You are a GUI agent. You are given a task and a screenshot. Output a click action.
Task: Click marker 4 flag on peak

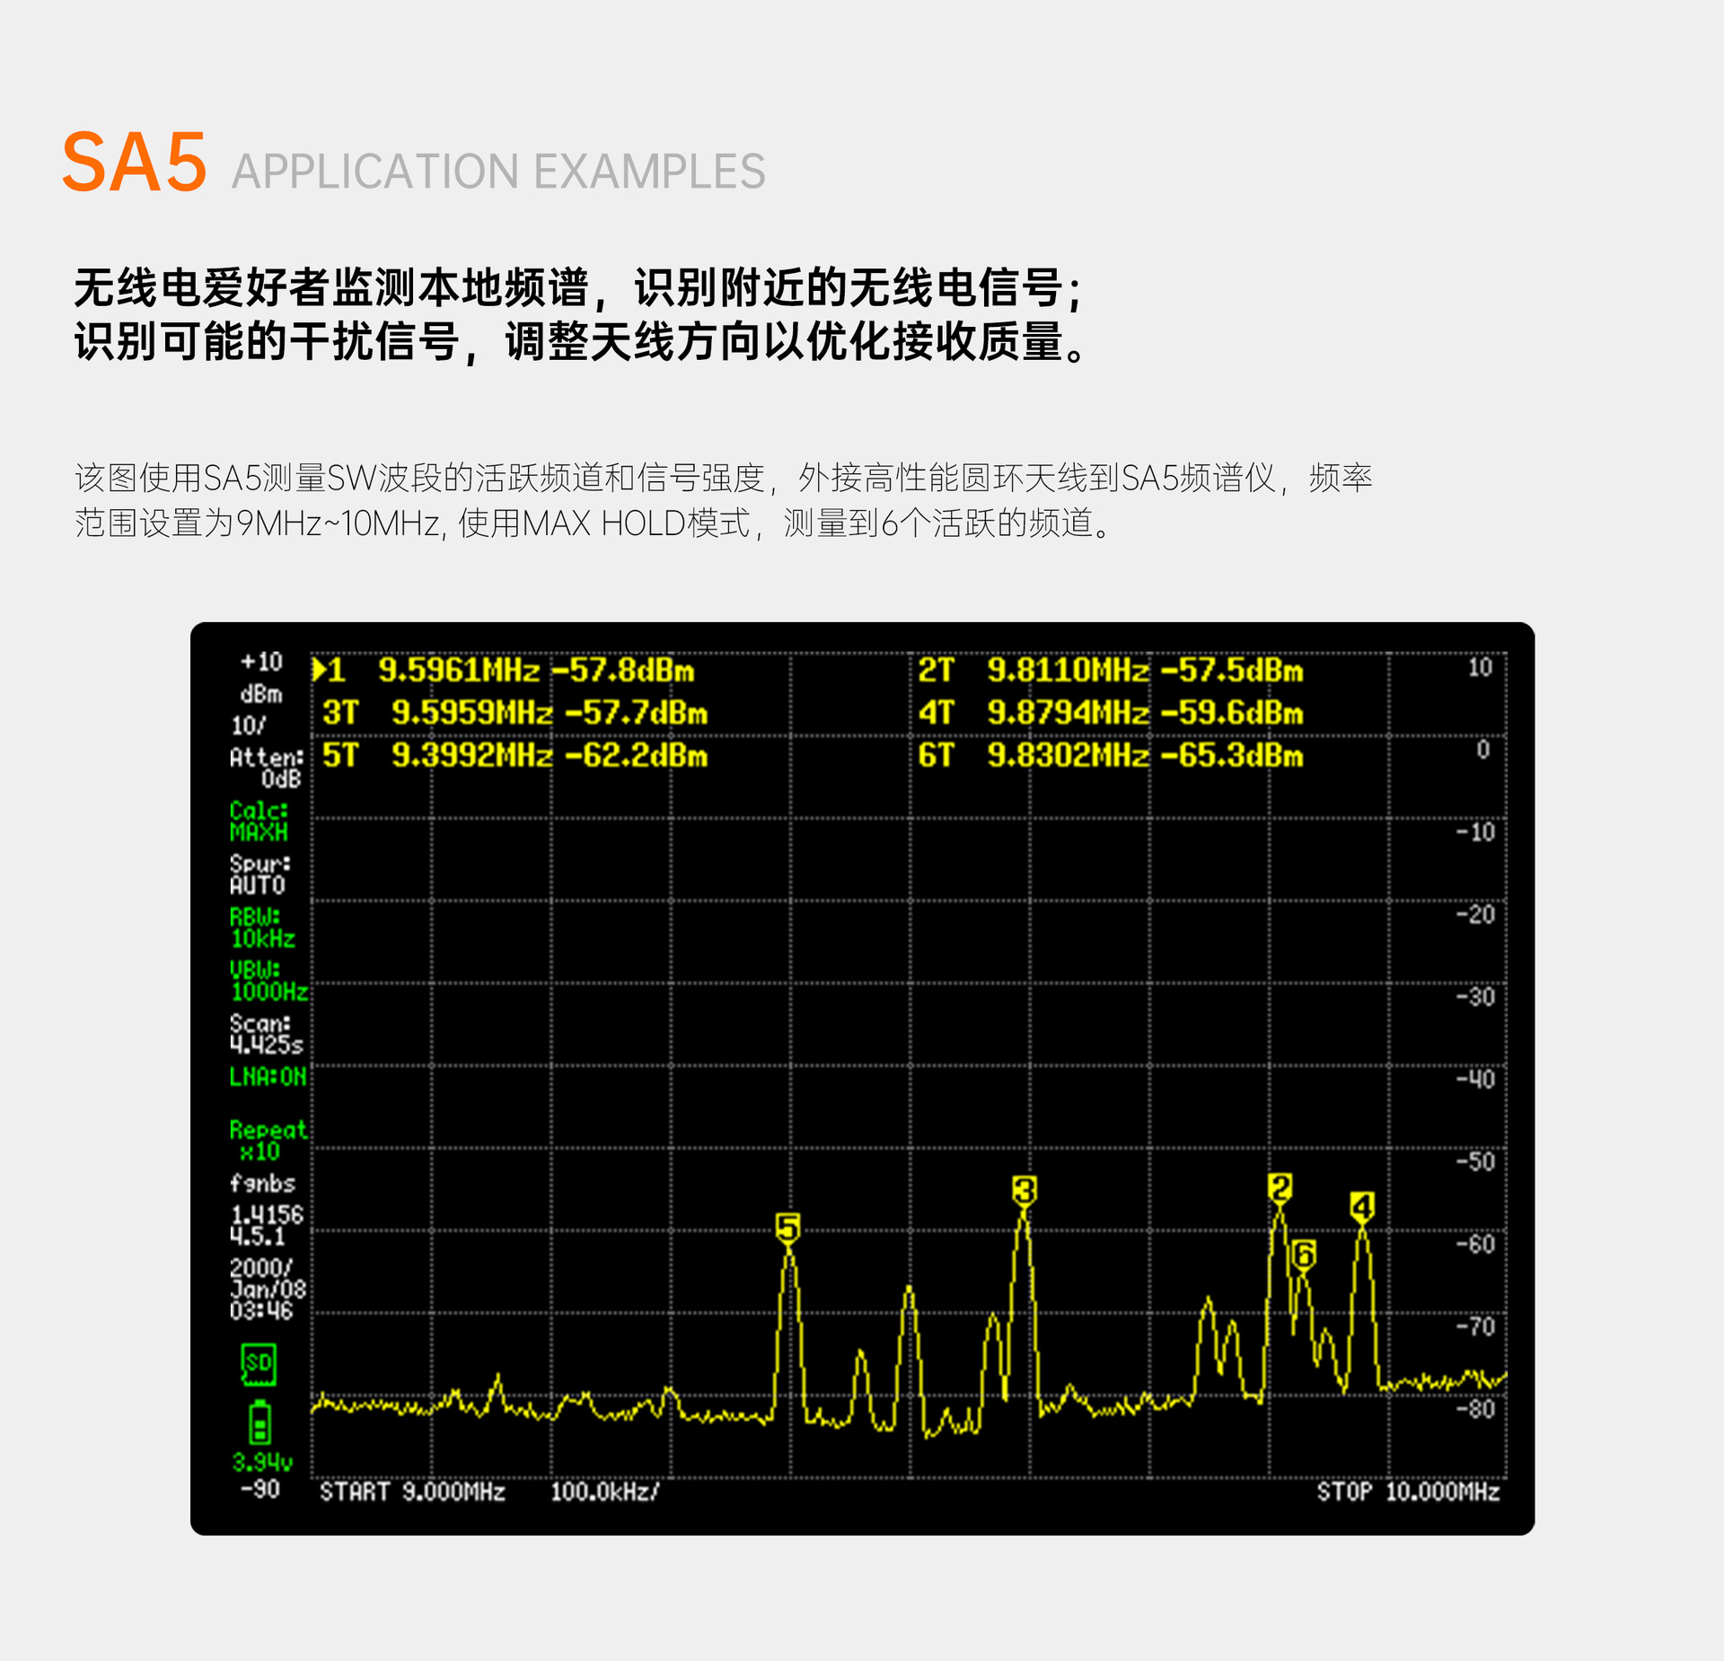pyautogui.click(x=1362, y=1207)
